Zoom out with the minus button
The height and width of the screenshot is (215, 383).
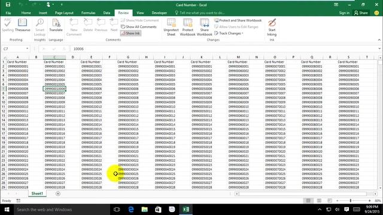338,201
